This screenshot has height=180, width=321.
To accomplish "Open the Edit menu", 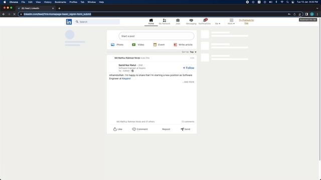I will coord(30,2).
